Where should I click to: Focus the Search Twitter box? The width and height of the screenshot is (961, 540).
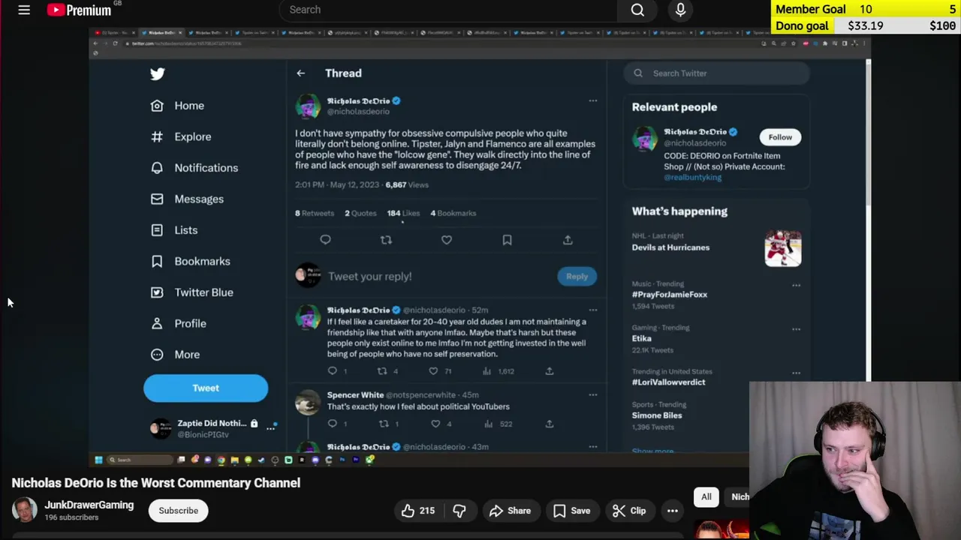point(716,73)
